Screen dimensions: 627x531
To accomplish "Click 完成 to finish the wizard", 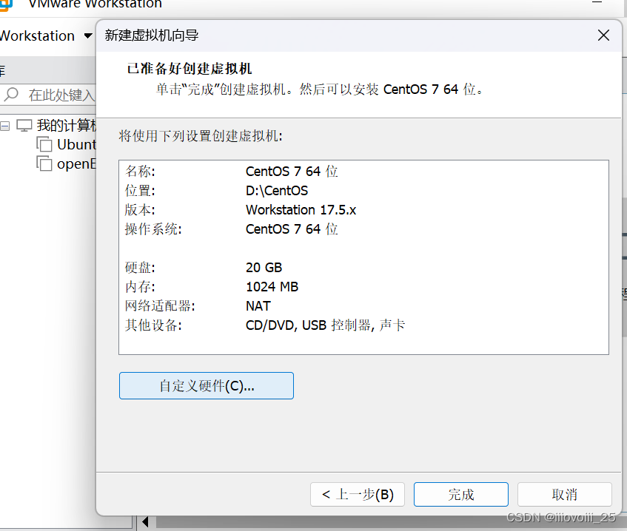I will coord(460,494).
